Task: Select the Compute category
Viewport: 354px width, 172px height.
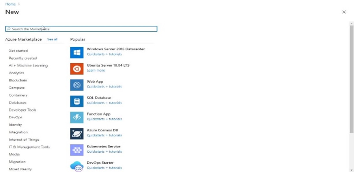Action: pos(17,88)
